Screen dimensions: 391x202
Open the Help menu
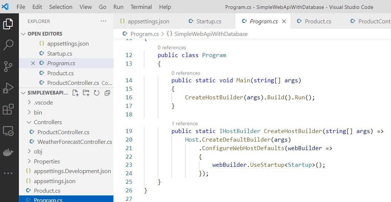pyautogui.click(x=165, y=7)
